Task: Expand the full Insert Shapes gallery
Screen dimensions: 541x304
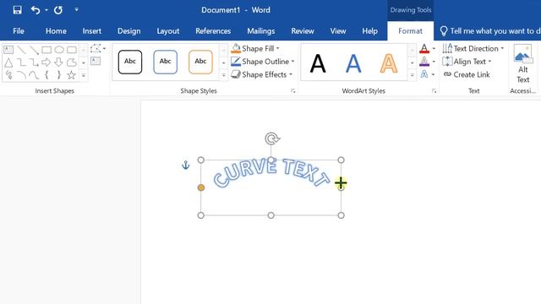Action: (84, 75)
